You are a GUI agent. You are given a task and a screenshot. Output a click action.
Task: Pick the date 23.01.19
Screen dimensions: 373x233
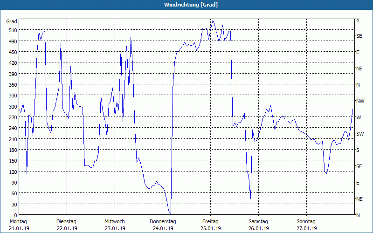(115, 229)
